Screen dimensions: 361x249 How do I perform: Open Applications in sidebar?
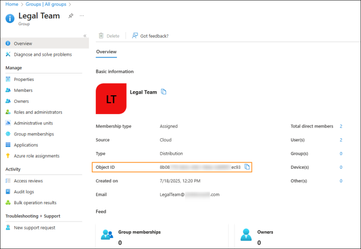(x=26, y=145)
